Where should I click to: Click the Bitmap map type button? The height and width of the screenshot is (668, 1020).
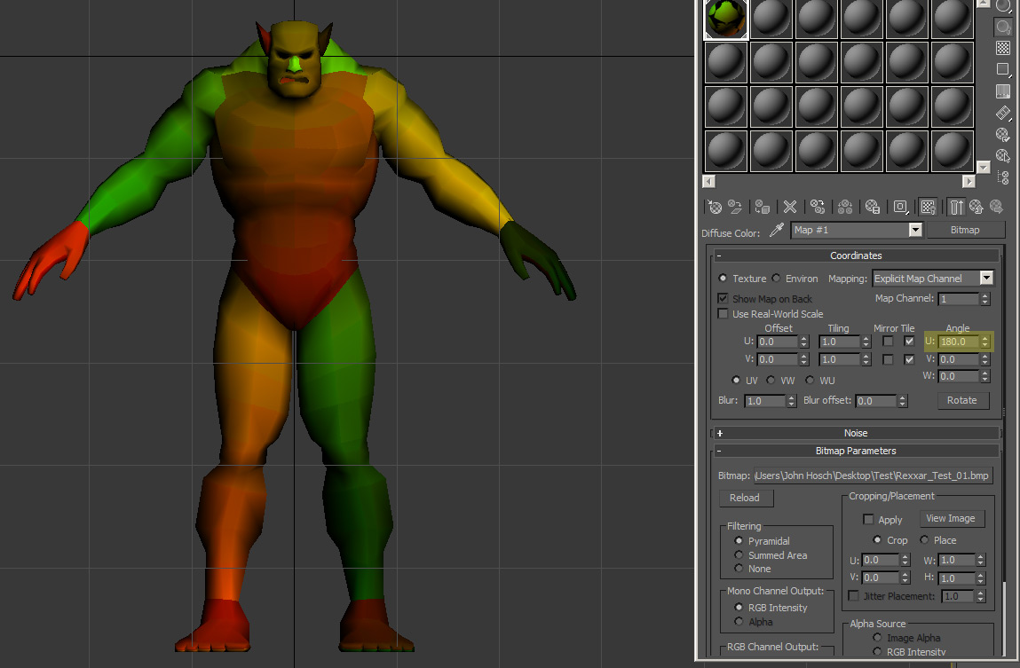965,230
